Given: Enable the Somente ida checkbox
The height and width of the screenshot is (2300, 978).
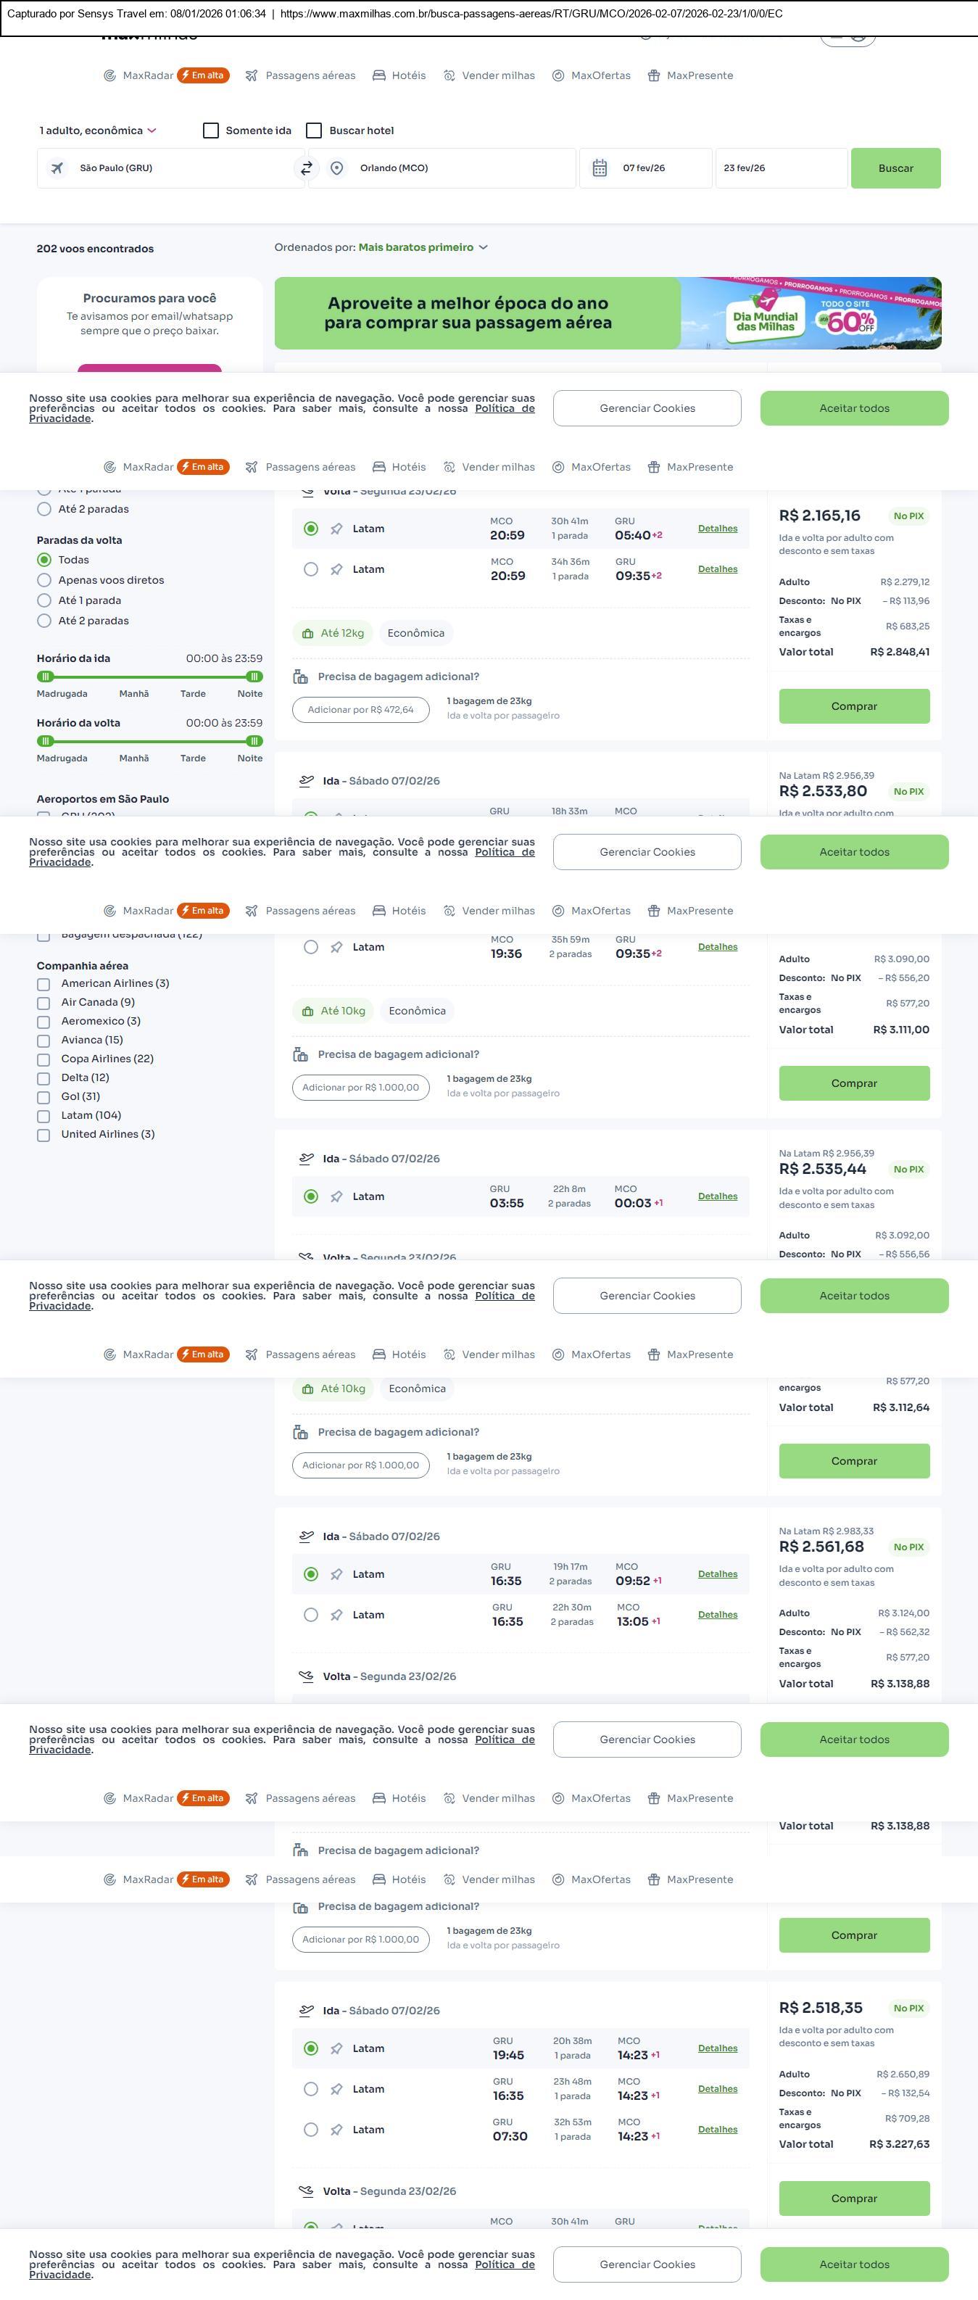Looking at the screenshot, I should click(x=212, y=131).
